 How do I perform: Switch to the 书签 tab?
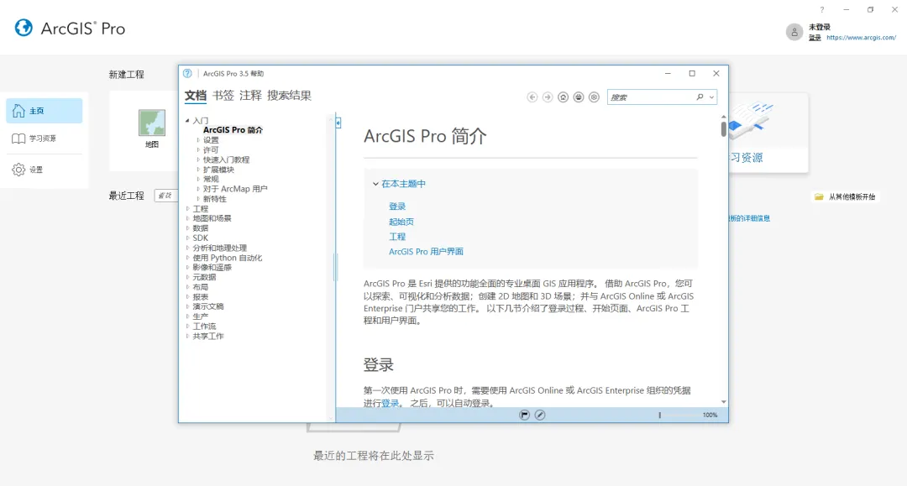[x=223, y=96]
